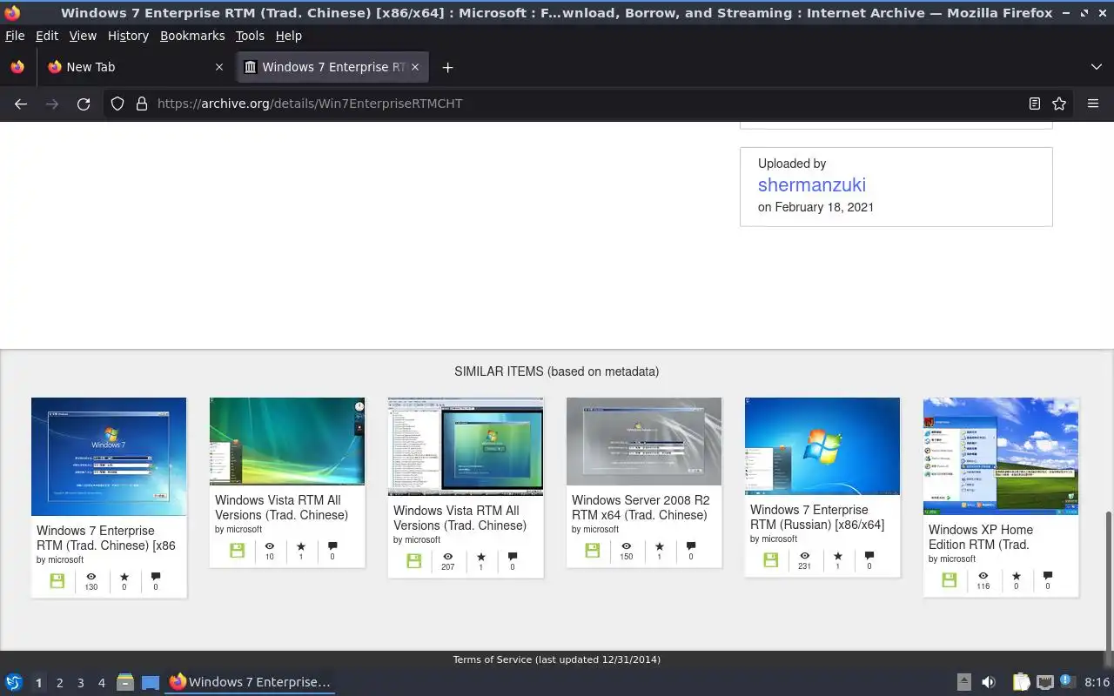
Task: Open Windows Server 2008 R2 RTM thumbnail
Action: pos(644,441)
